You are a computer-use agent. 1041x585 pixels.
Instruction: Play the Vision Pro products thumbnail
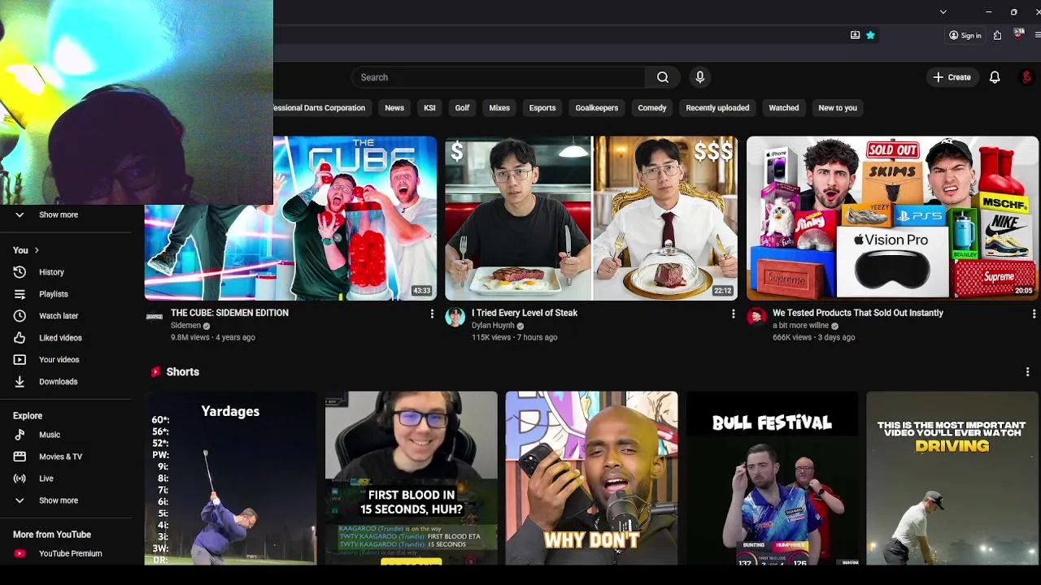[892, 219]
